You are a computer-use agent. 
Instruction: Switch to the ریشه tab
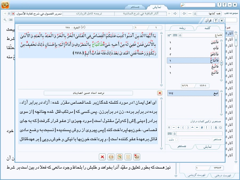pyautogui.click(x=182, y=28)
